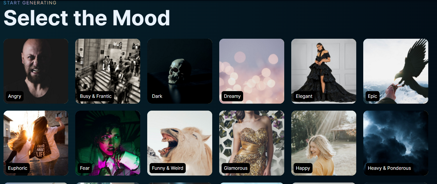Choose the Heavy & Ponderous mood

click(396, 143)
